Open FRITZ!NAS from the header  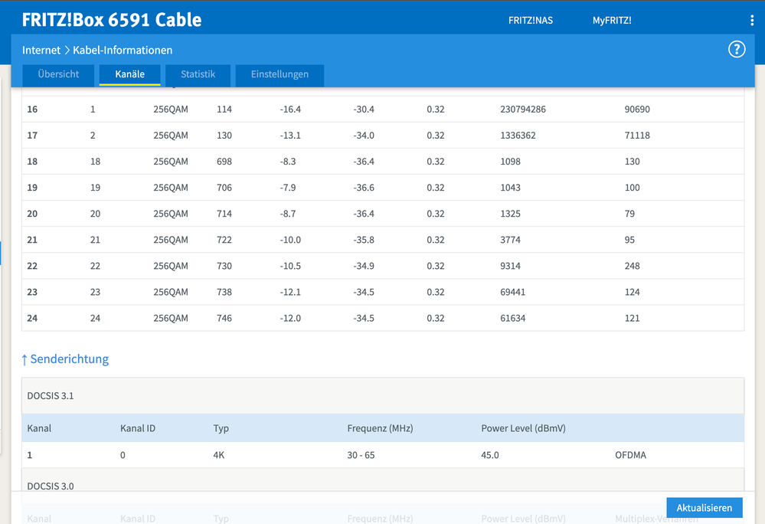531,21
